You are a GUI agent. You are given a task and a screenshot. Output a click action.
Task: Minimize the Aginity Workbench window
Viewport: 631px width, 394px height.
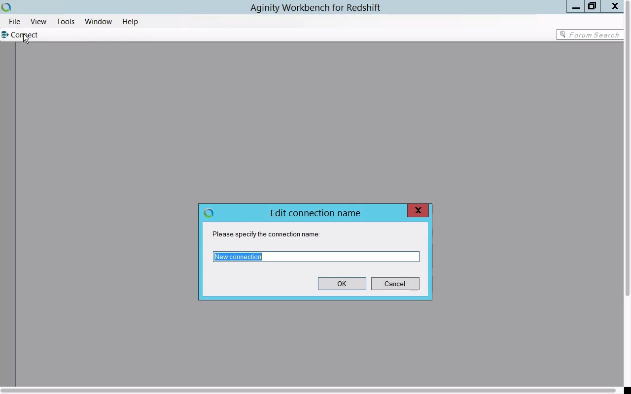(576, 6)
